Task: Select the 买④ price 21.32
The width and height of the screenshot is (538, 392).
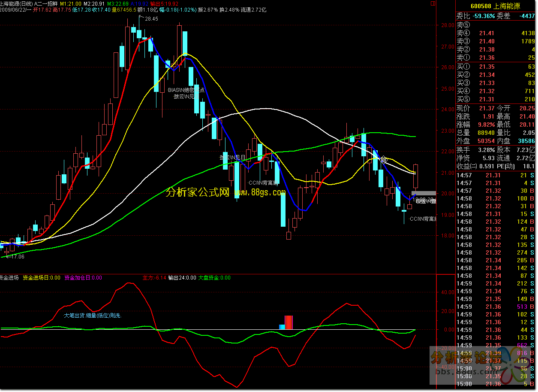Action: click(x=487, y=91)
